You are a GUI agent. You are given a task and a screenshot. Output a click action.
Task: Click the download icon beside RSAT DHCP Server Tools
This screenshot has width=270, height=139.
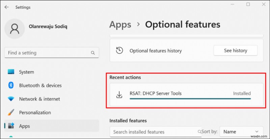point(119,95)
